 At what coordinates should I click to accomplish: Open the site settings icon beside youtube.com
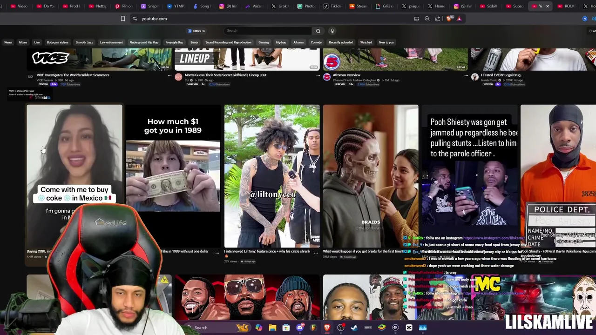click(135, 19)
